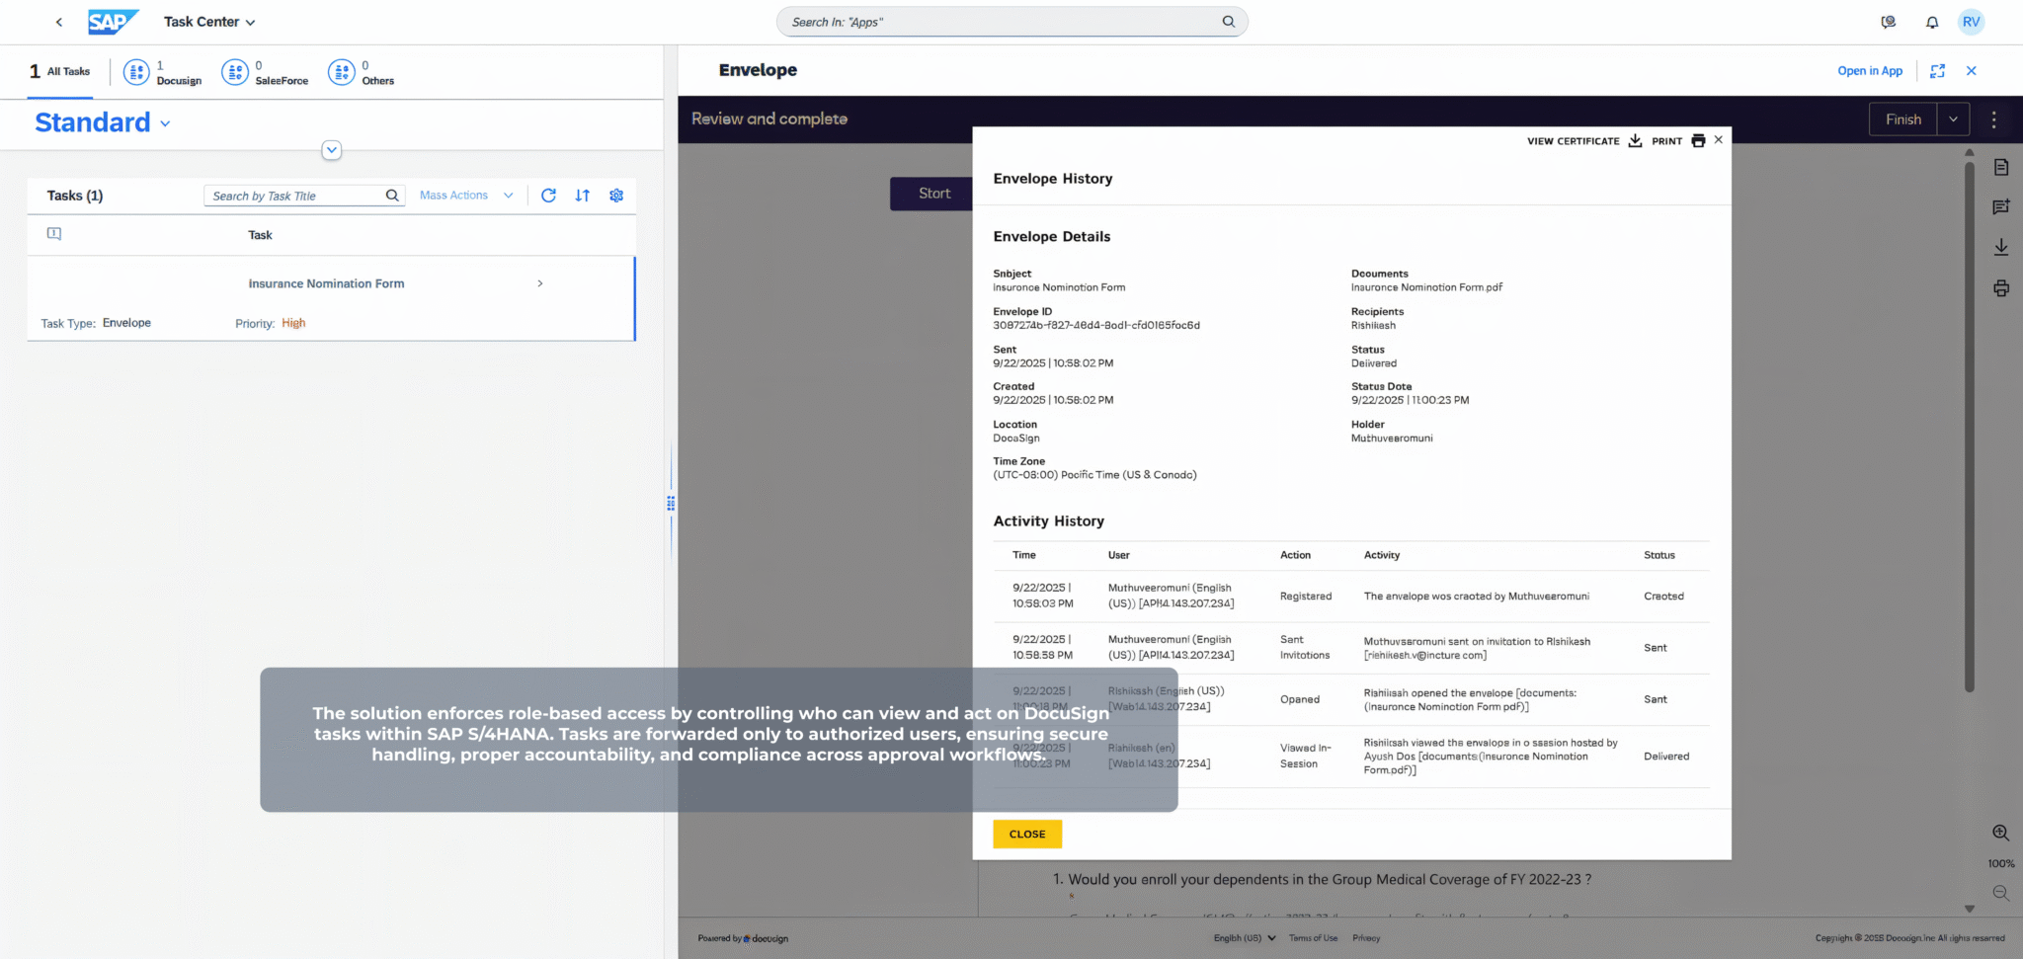The width and height of the screenshot is (2023, 959).
Task: Click the notifications bell icon
Action: point(1932,21)
